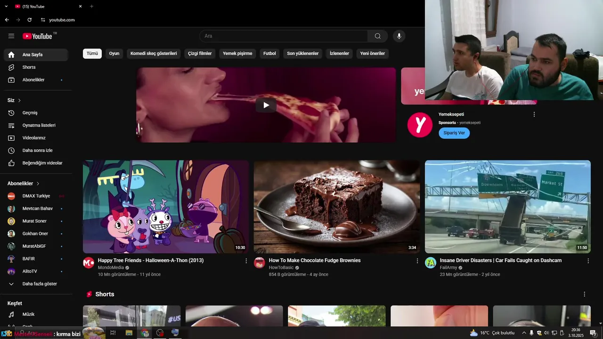
Task: Show hidden system tray icons
Action: pyautogui.click(x=523, y=333)
